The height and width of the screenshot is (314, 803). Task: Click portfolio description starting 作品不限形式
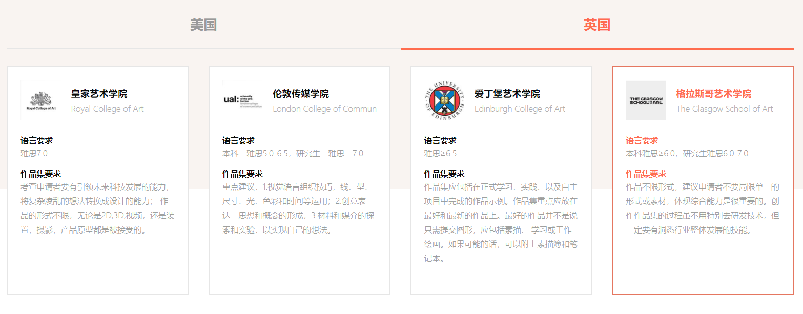[x=703, y=208]
